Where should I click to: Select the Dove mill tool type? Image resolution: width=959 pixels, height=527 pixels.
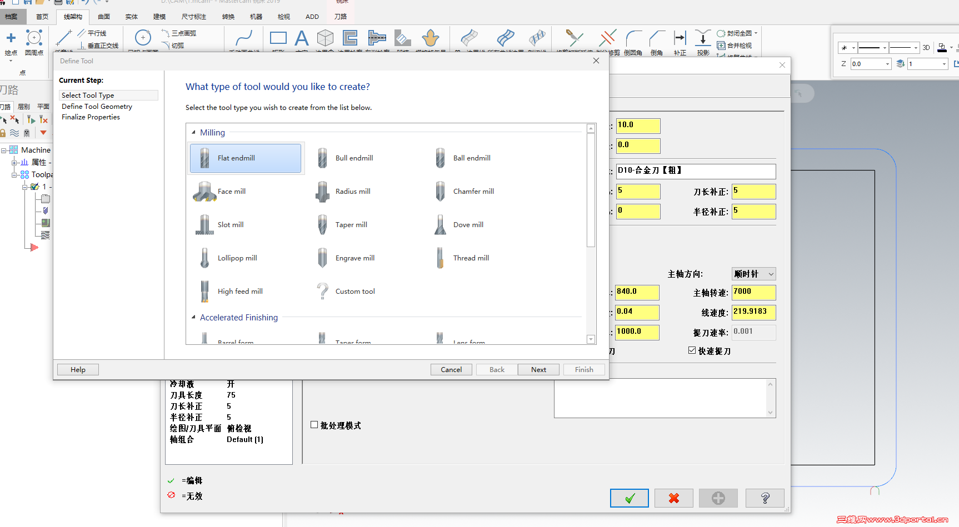(459, 225)
